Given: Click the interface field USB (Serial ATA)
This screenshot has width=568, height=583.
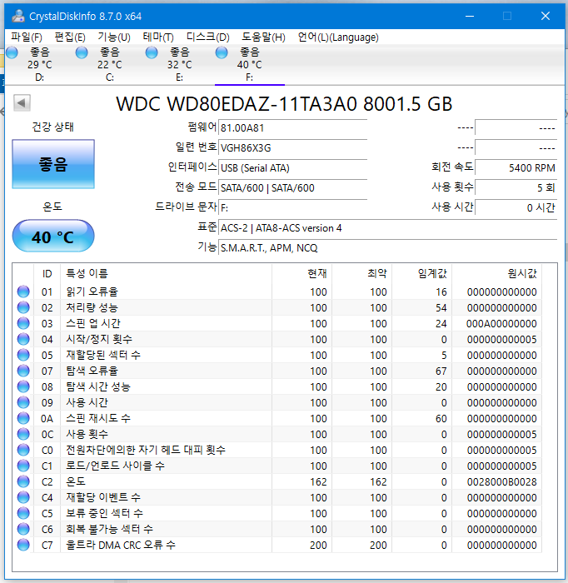Looking at the screenshot, I should (x=293, y=168).
